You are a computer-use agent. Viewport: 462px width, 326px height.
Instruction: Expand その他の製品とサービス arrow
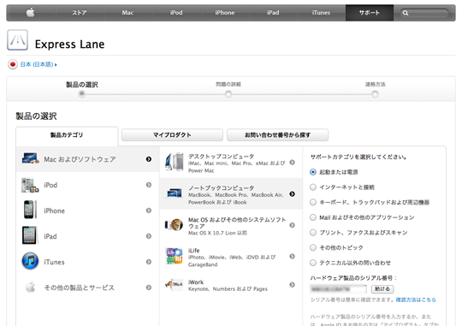149,287
